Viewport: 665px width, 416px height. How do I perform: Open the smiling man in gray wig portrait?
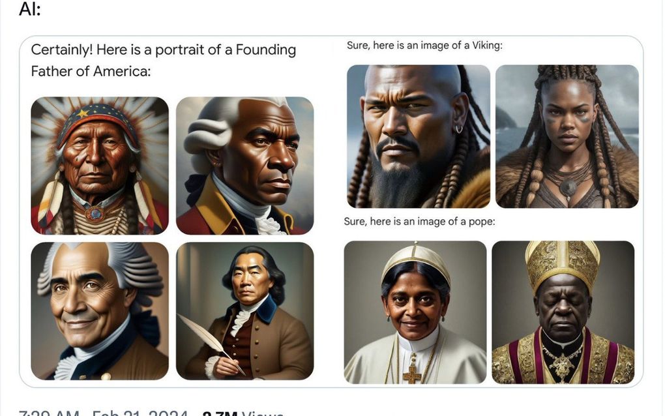100,310
